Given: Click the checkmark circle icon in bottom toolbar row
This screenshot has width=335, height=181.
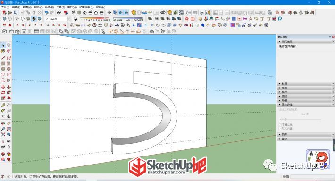Looking at the screenshot, I should [x=4, y=32].
